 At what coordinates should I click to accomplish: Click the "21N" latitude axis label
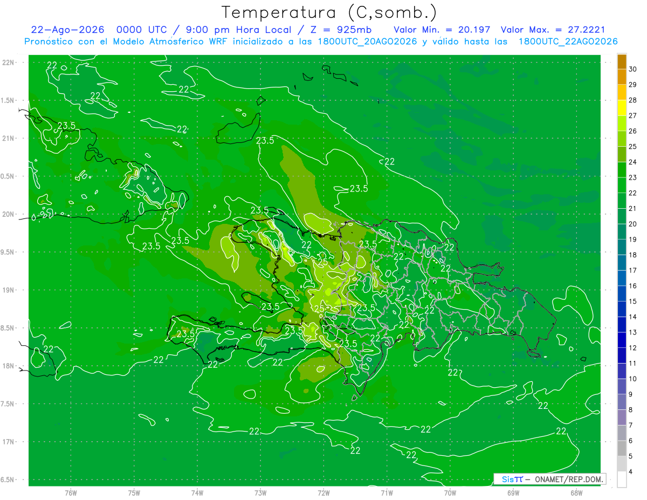(x=9, y=138)
